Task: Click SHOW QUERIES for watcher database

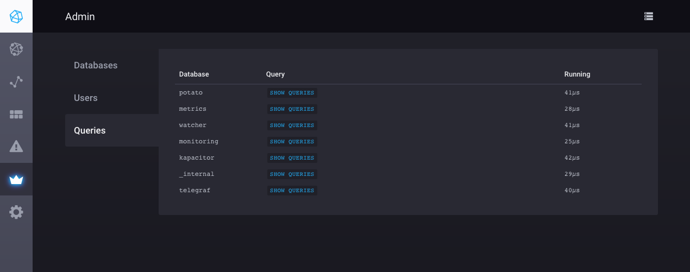Action: coord(292,125)
